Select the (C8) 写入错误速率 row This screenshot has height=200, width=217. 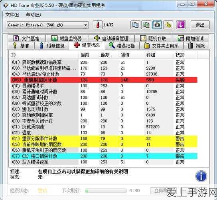click(x=104, y=162)
